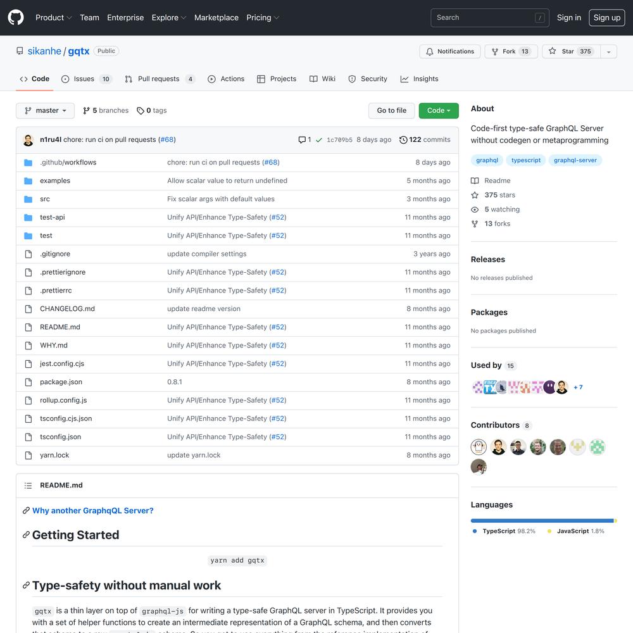Open the Notifications subscription button

(x=449, y=51)
